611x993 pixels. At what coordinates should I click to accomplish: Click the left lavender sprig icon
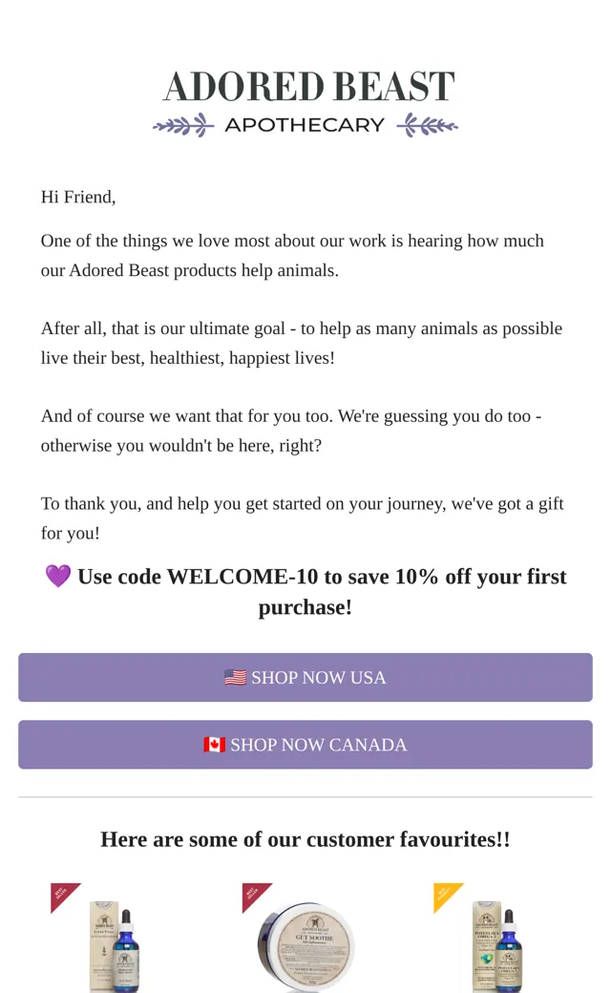[x=183, y=125]
